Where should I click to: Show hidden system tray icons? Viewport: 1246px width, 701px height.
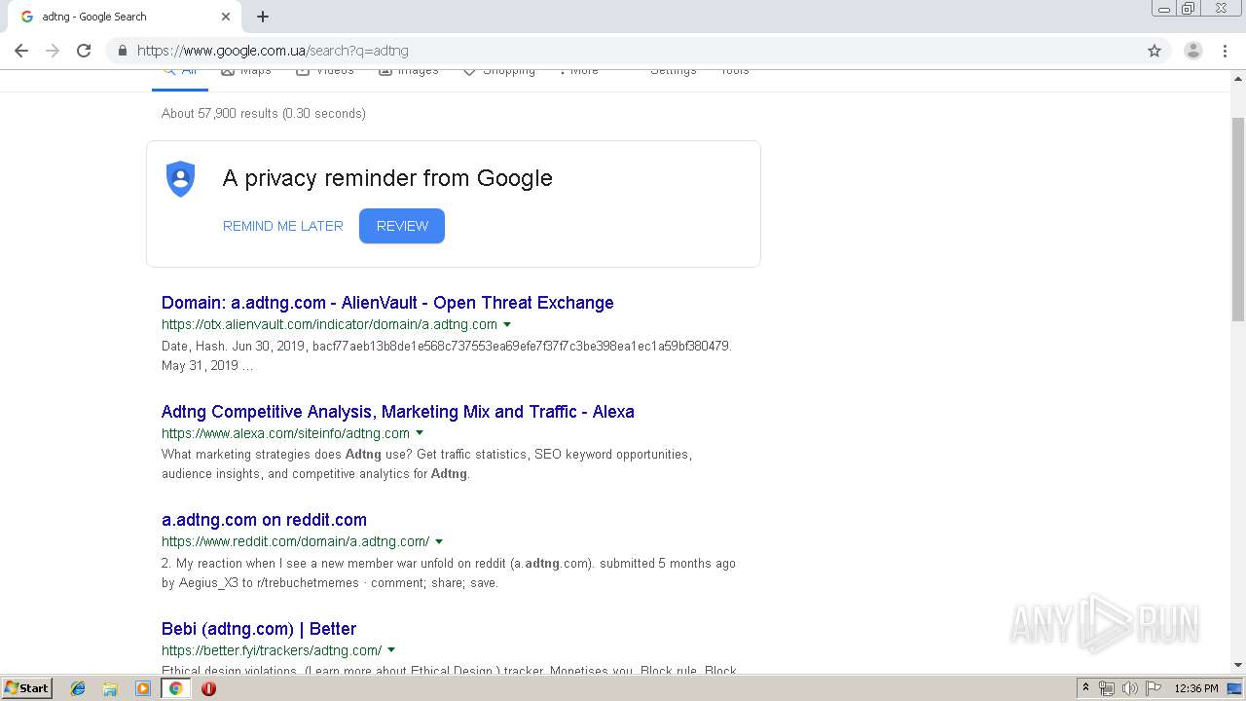[x=1085, y=688]
